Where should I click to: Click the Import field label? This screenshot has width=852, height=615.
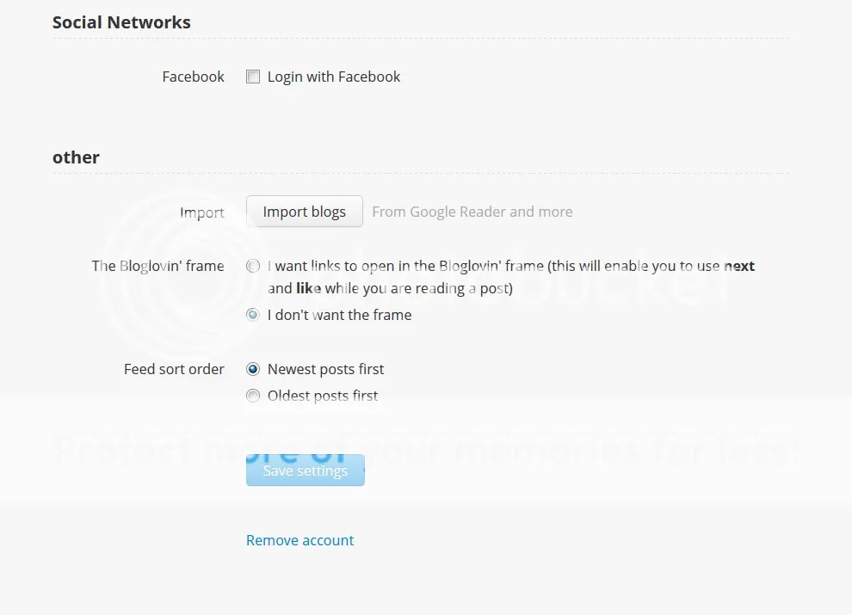click(x=201, y=212)
